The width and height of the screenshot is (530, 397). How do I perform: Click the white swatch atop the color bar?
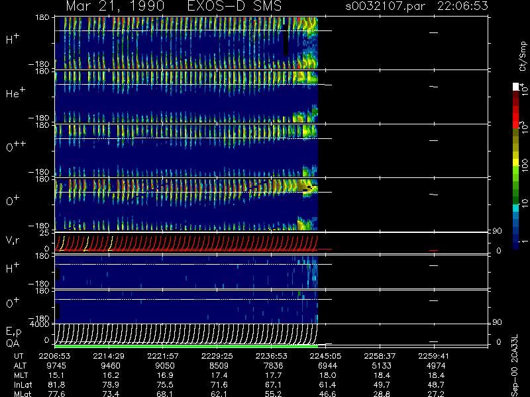coord(516,87)
